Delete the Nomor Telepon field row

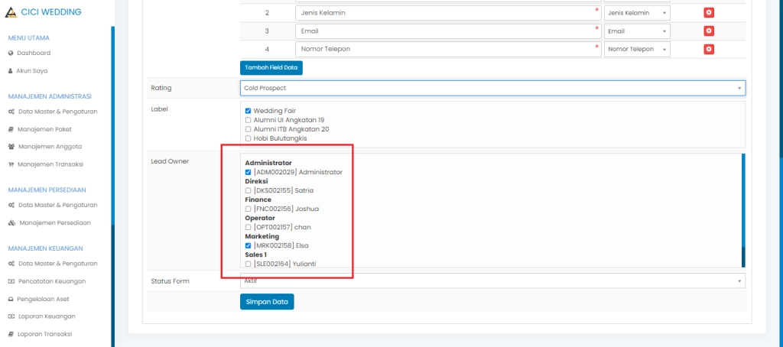click(x=709, y=49)
